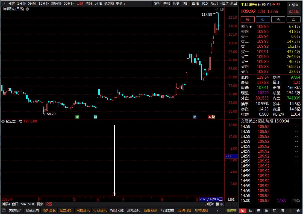The height and width of the screenshot is (214, 303).
Task: Open the 盘面分析 tab
Action: point(66,210)
